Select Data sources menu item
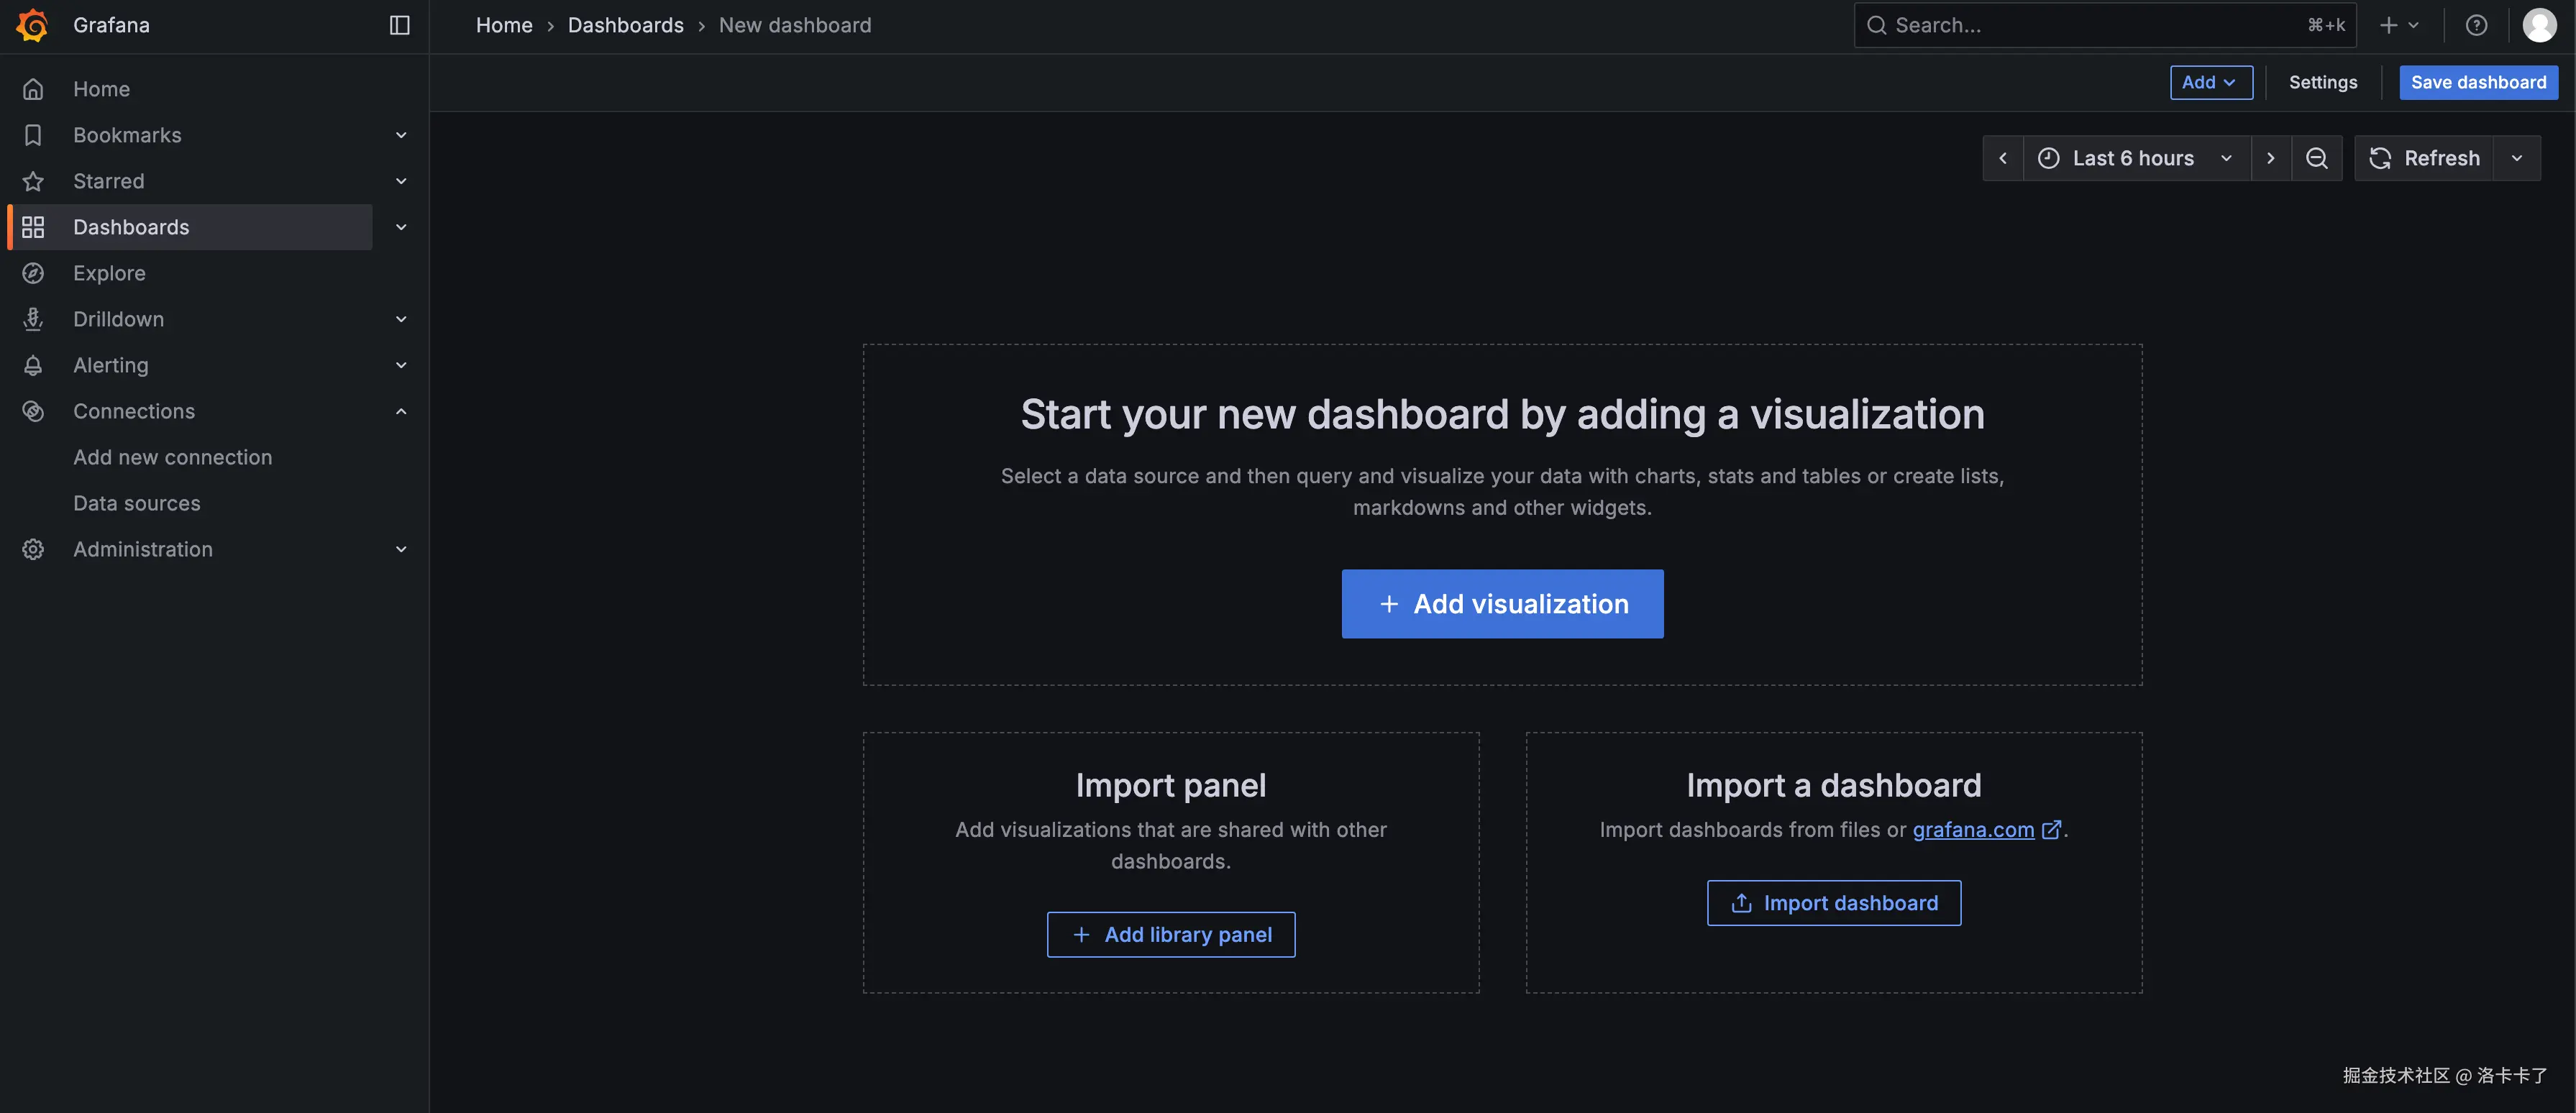Viewport: 2576px width, 1113px height. tap(137, 503)
